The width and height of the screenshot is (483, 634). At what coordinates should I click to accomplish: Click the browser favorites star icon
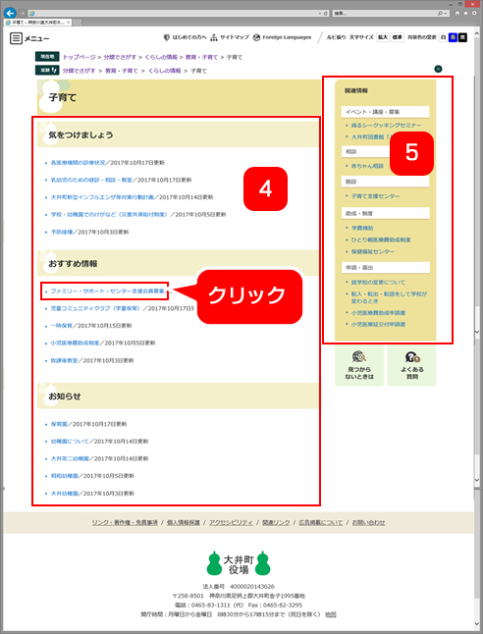(466, 14)
